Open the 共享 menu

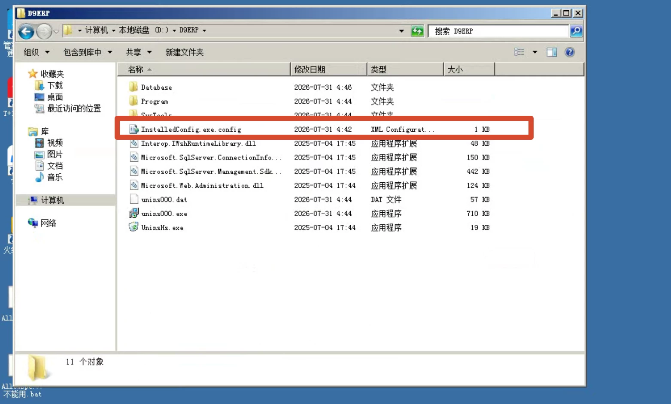(x=139, y=52)
